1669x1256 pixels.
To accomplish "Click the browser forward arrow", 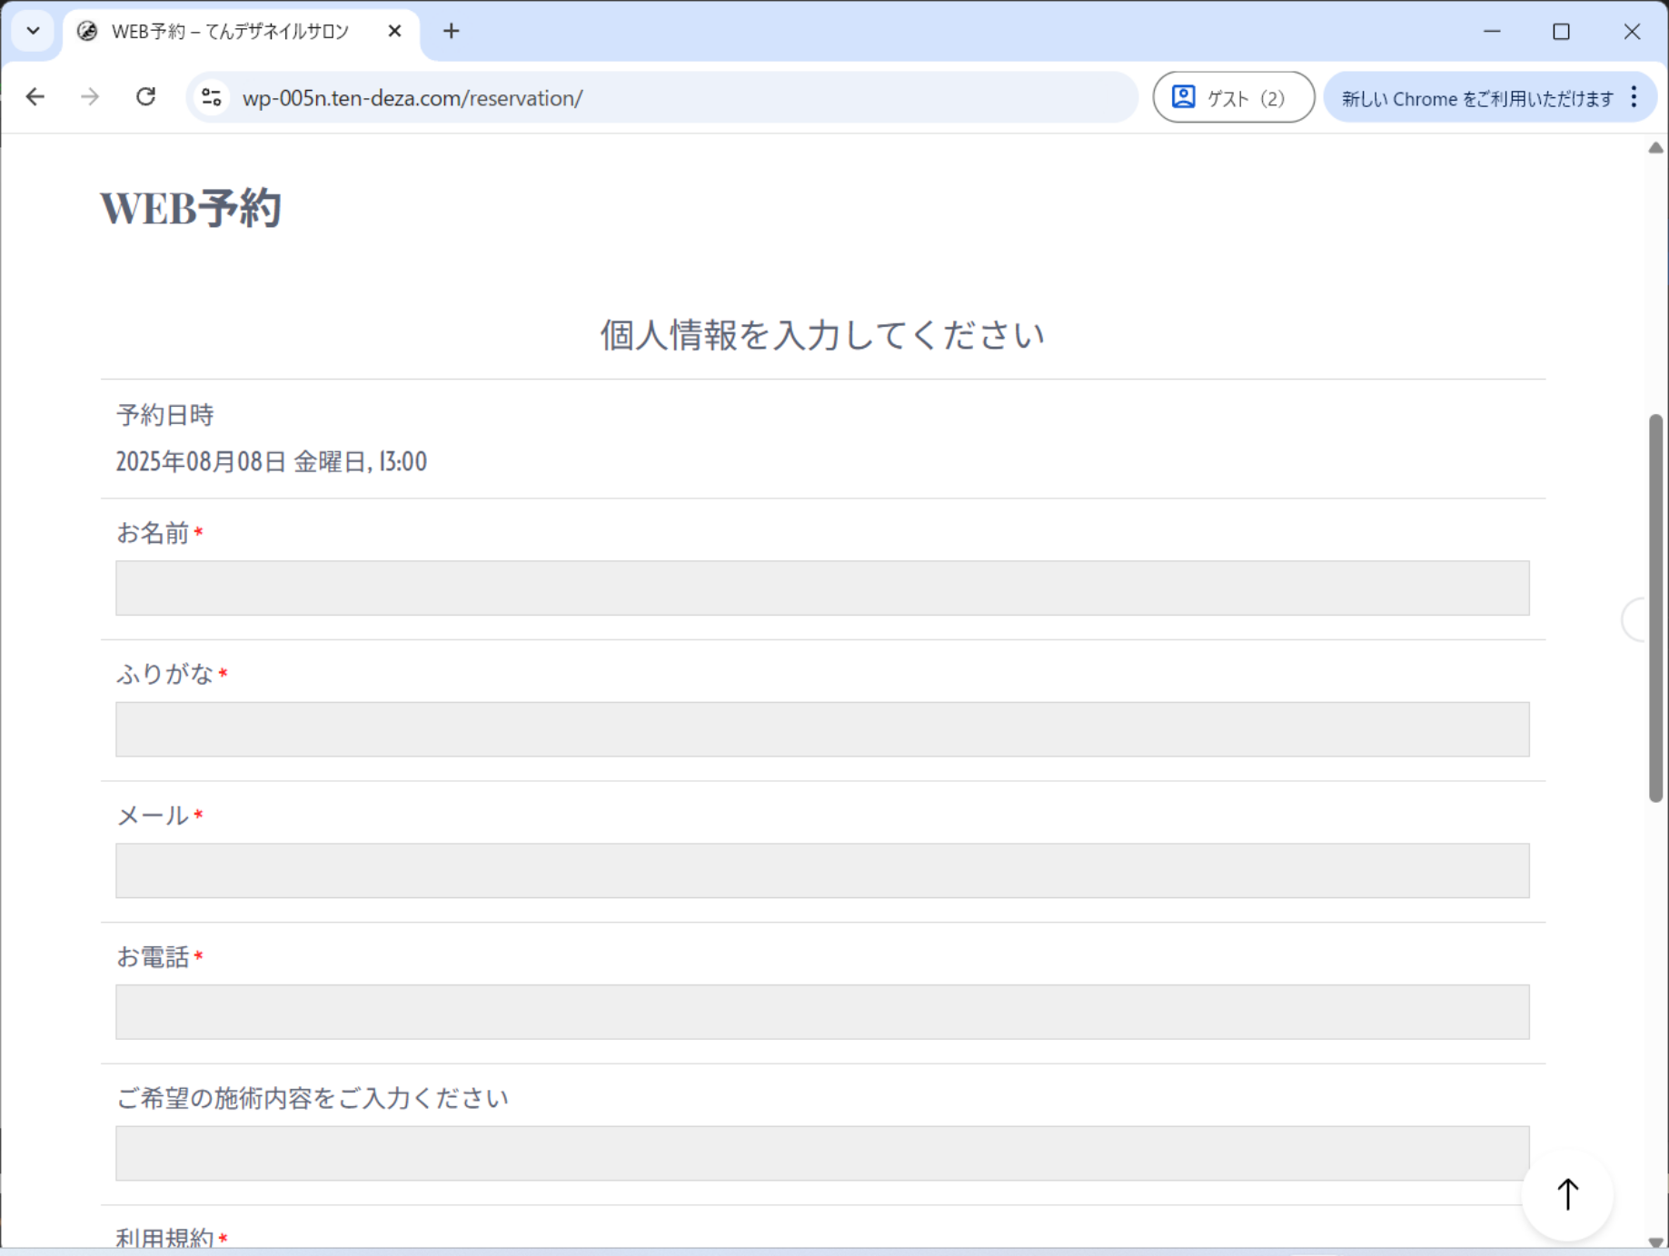I will (x=90, y=97).
